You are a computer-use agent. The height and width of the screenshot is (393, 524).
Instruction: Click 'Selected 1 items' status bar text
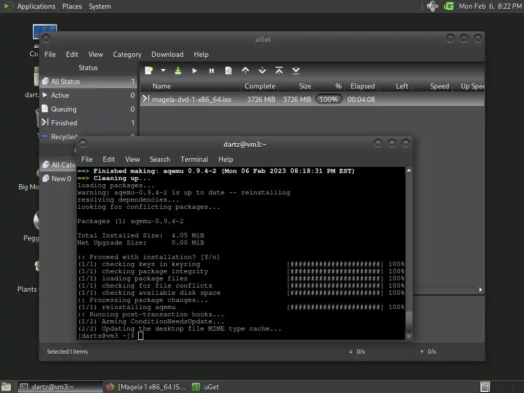pyautogui.click(x=67, y=352)
